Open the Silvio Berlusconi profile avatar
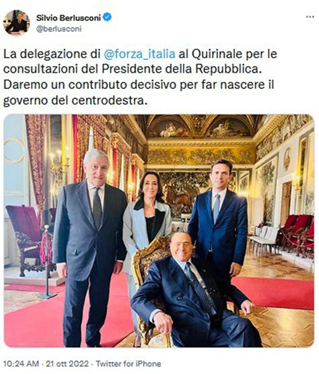 pos(16,23)
